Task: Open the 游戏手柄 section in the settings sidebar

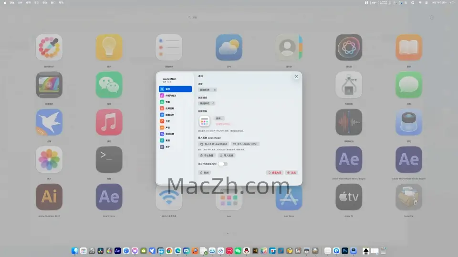Action: tap(175, 134)
